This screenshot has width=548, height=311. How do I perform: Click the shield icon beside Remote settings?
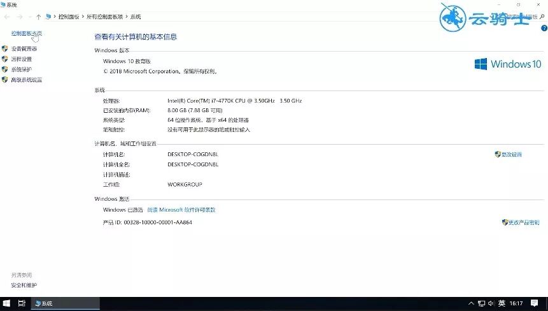[x=4, y=59]
